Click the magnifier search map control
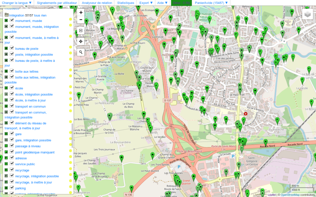The width and height of the screenshot is (316, 197). 81,52
